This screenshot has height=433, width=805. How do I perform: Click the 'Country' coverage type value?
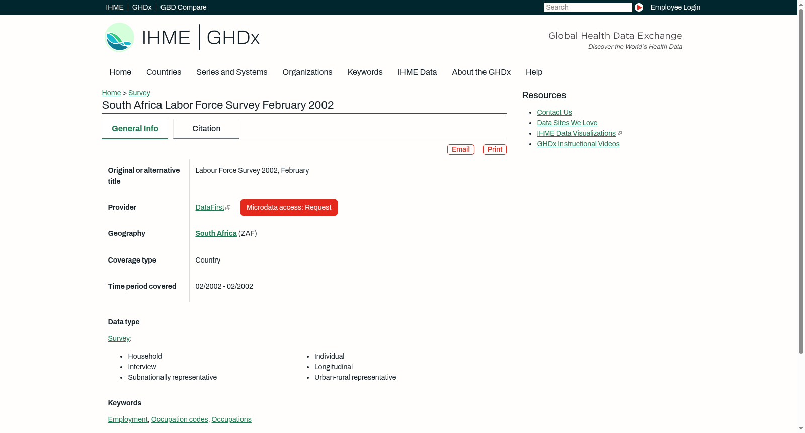(x=208, y=261)
